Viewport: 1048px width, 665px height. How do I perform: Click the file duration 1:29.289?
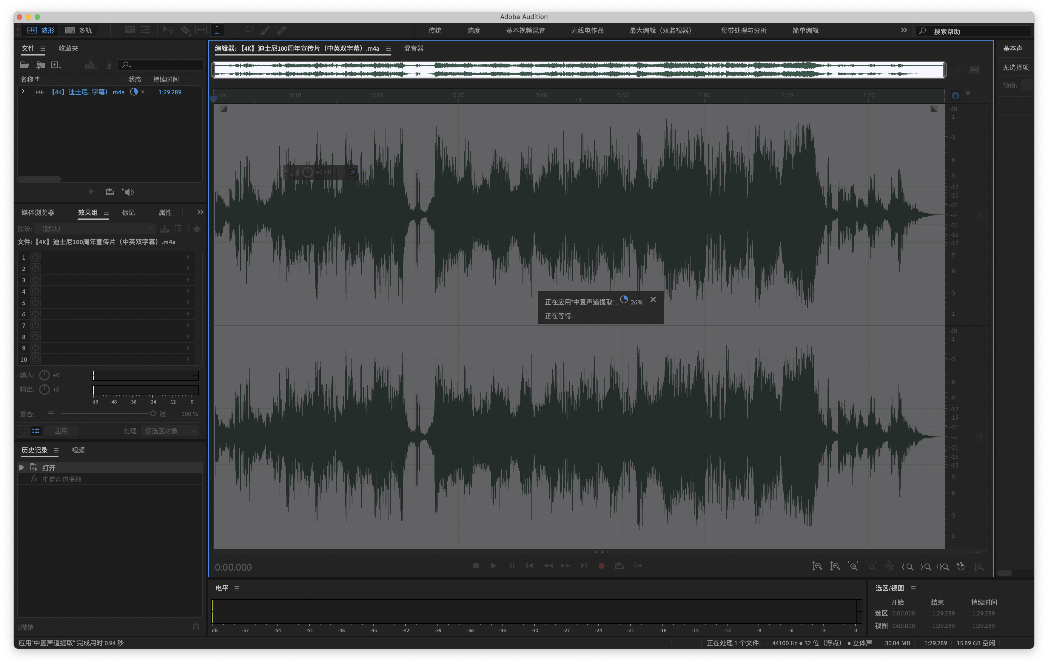pyautogui.click(x=170, y=92)
